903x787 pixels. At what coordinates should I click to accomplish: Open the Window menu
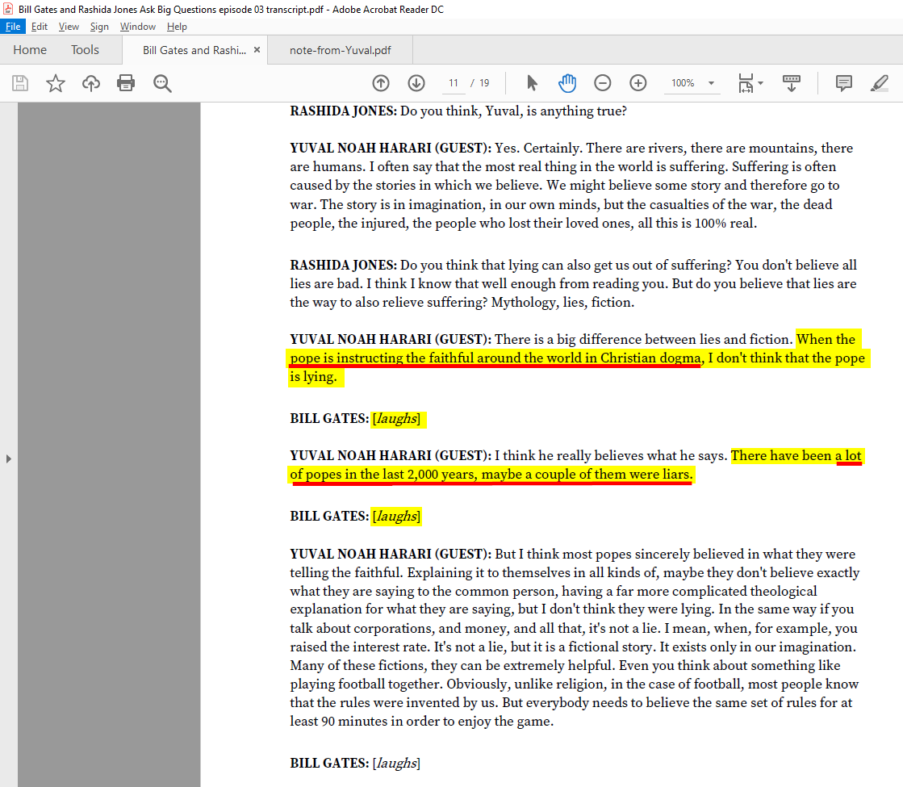[138, 27]
